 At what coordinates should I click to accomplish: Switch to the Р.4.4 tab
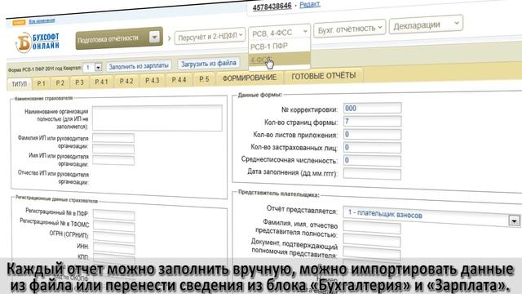coord(179,80)
